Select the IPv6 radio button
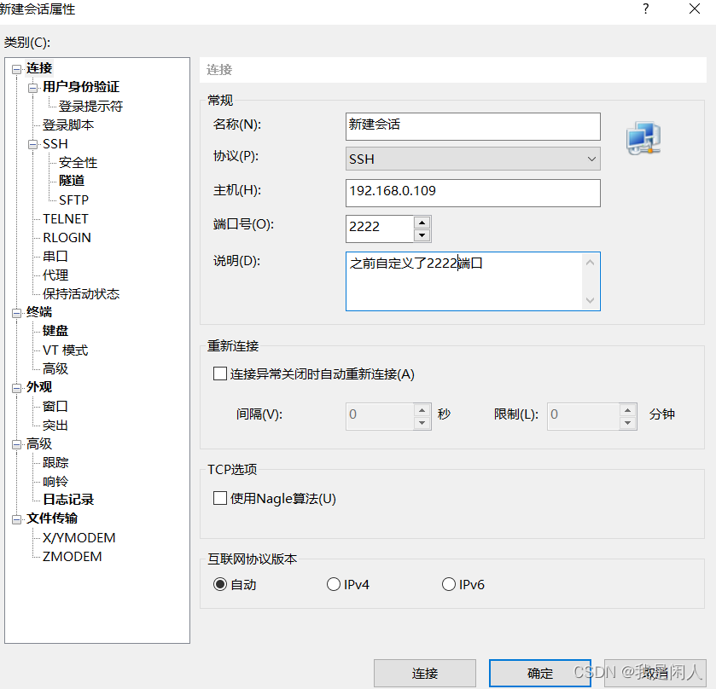 (448, 584)
